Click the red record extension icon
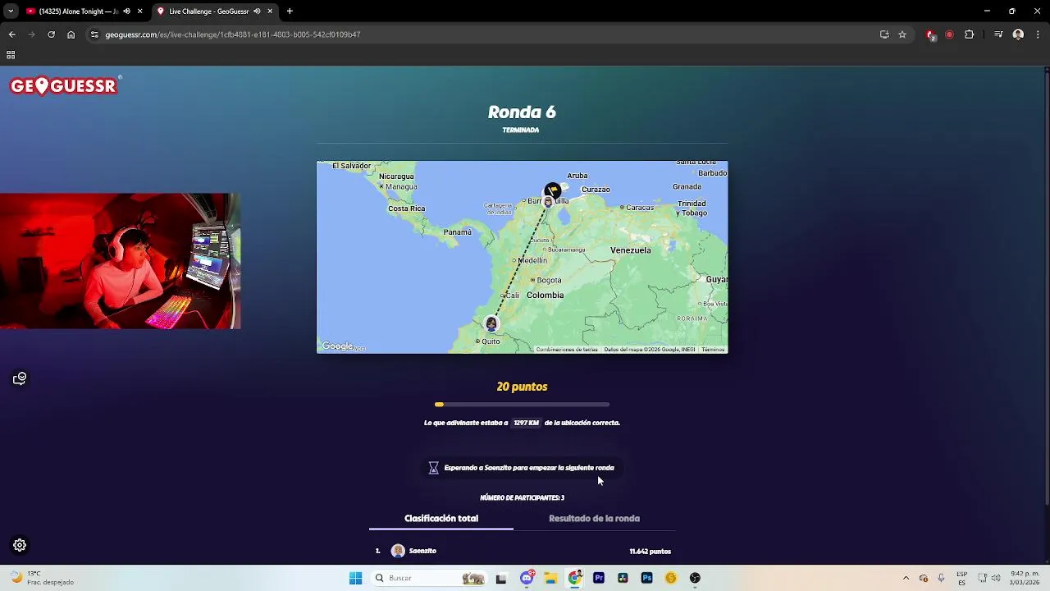Screen dimensions: 1050x591 click(x=949, y=34)
